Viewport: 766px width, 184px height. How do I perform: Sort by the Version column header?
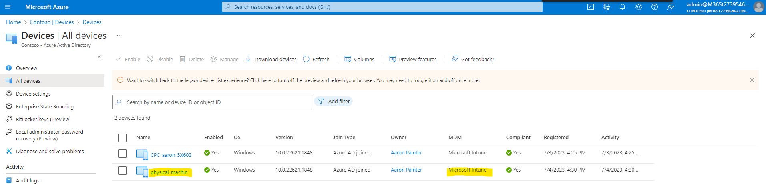pyautogui.click(x=284, y=138)
